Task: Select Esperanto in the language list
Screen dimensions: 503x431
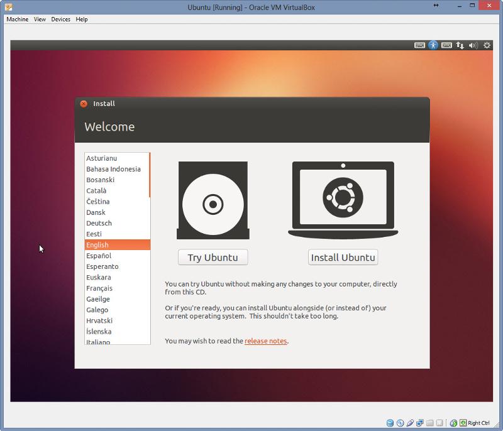Action: [117, 266]
